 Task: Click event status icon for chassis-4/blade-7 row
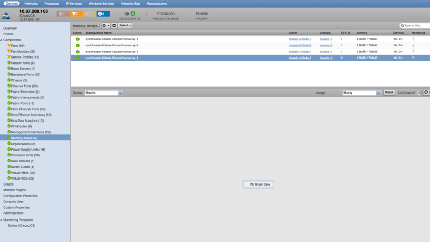click(x=77, y=52)
